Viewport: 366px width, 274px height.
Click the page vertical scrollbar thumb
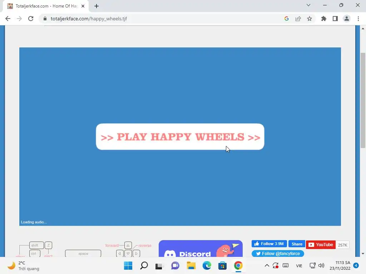click(363, 100)
